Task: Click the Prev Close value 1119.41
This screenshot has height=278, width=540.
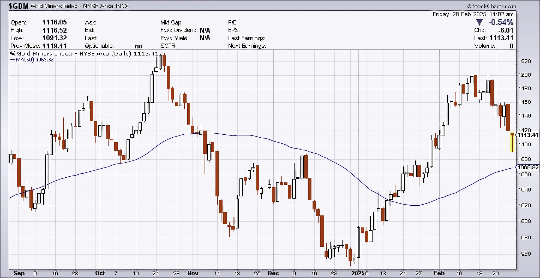Action: [55, 46]
